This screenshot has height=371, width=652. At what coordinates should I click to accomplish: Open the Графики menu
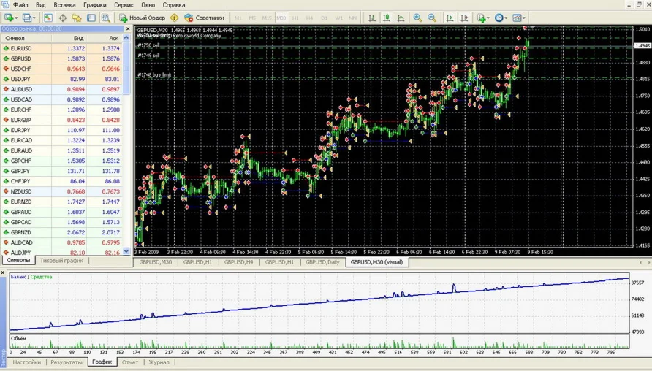94,5
